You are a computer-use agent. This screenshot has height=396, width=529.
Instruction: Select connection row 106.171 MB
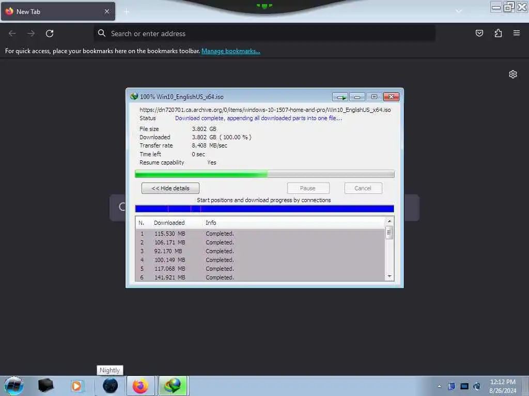tap(260, 242)
